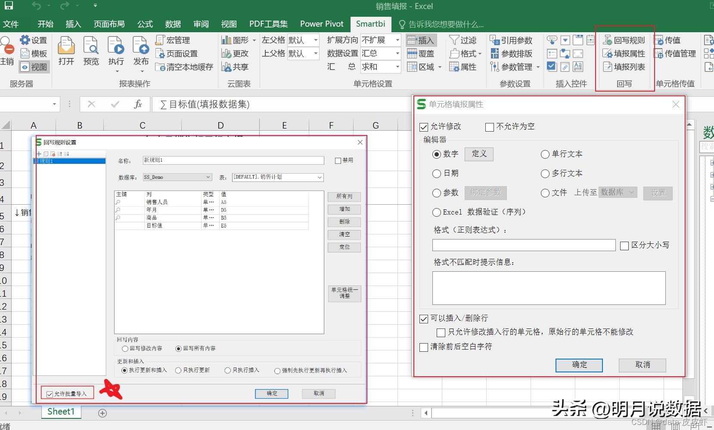Select the 日期 editor radio button

(437, 173)
